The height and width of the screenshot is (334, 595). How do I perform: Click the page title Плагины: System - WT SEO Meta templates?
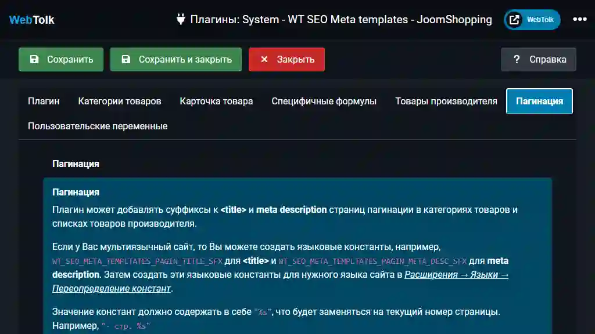tap(341, 19)
